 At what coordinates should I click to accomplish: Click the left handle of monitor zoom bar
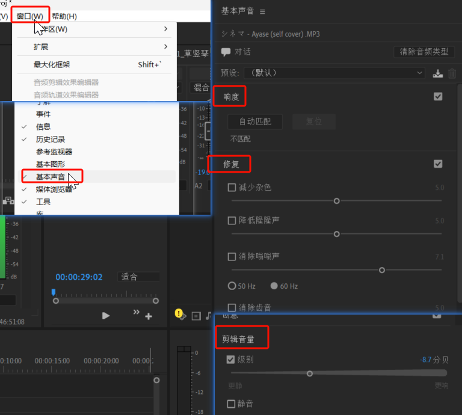(56, 301)
